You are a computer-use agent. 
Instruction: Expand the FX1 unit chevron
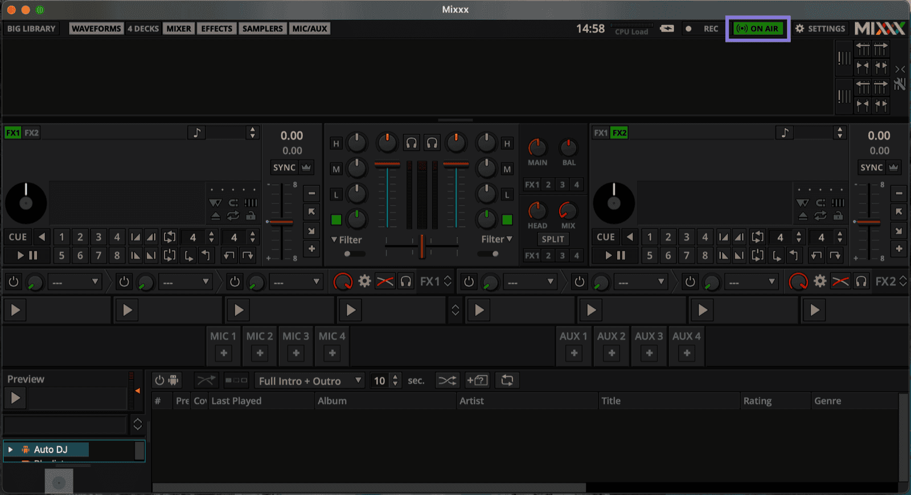448,281
